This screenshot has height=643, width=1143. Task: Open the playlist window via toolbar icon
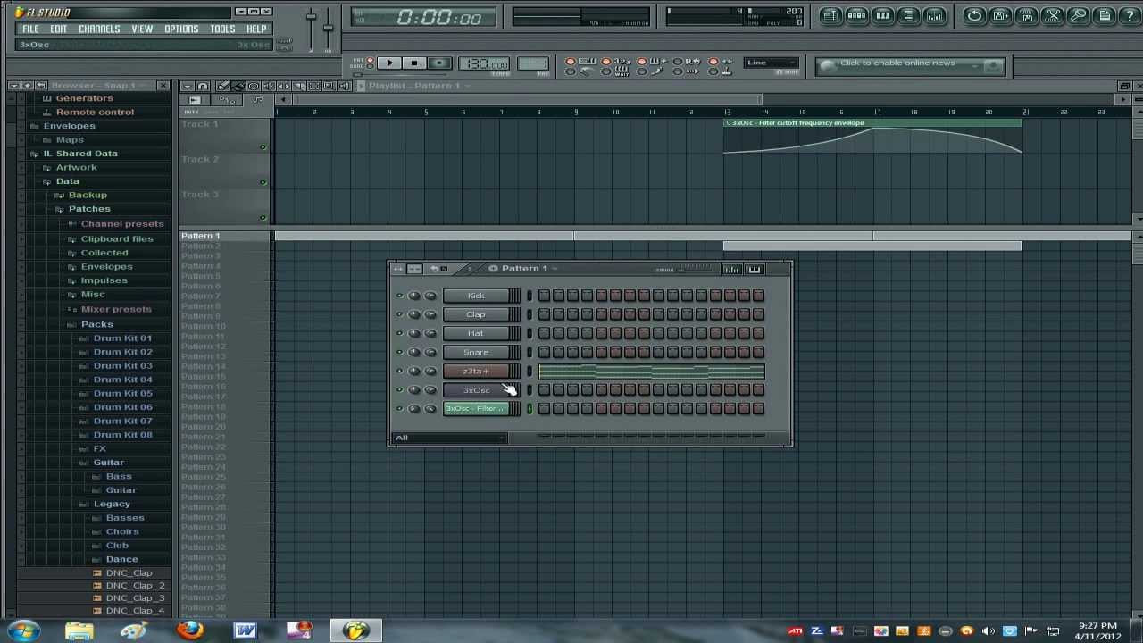click(x=831, y=15)
